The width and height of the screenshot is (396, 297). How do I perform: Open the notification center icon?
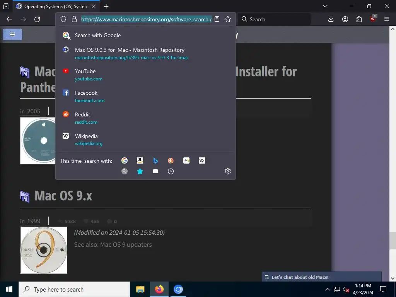pos(383,289)
